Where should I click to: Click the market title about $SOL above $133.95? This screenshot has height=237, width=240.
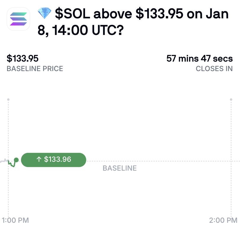(x=133, y=22)
